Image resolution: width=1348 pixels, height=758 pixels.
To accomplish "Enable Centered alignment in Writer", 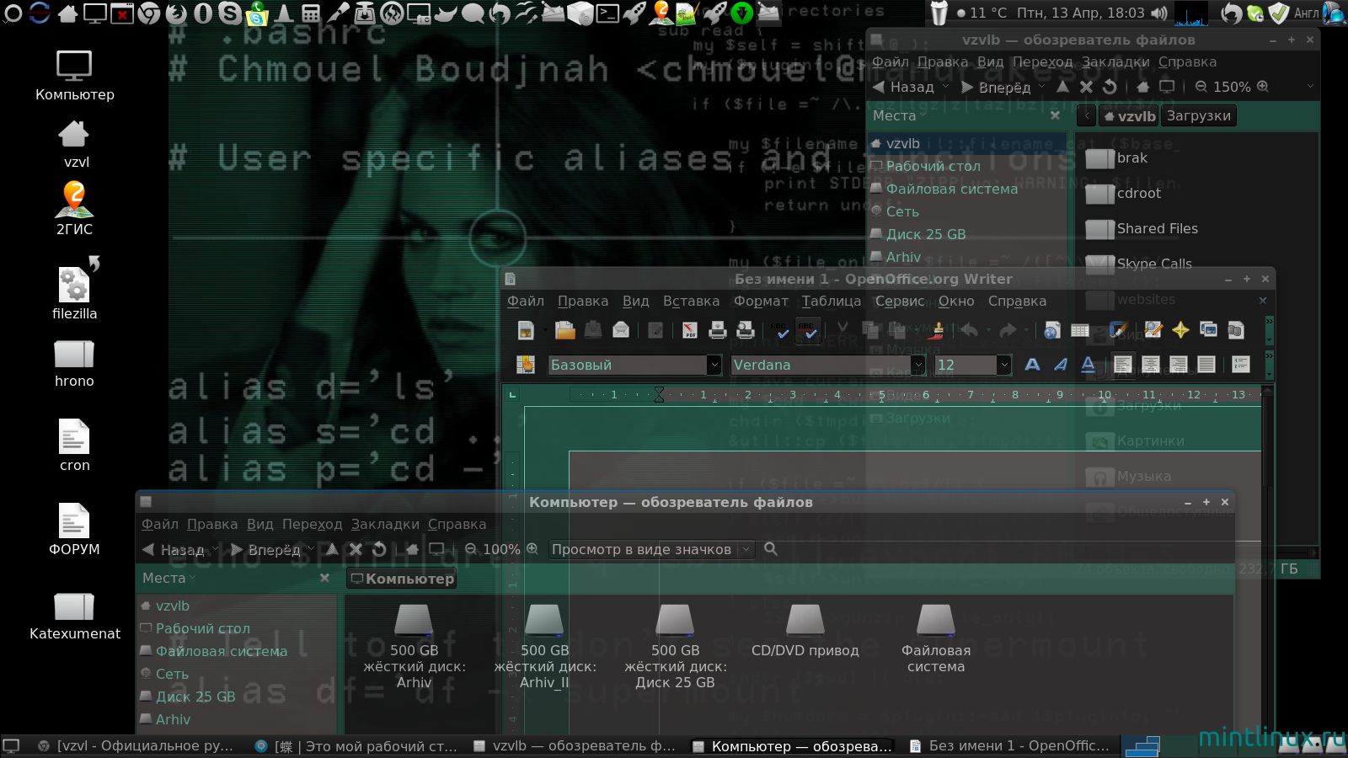I will [1151, 365].
